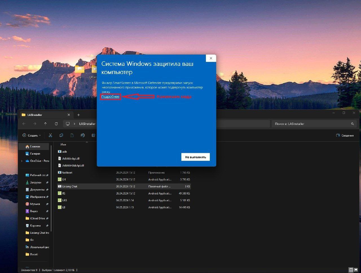Click the Пакетный файл type cell

click(160, 187)
